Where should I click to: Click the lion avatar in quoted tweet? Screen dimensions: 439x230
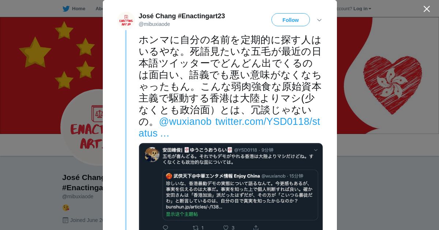click(x=151, y=154)
